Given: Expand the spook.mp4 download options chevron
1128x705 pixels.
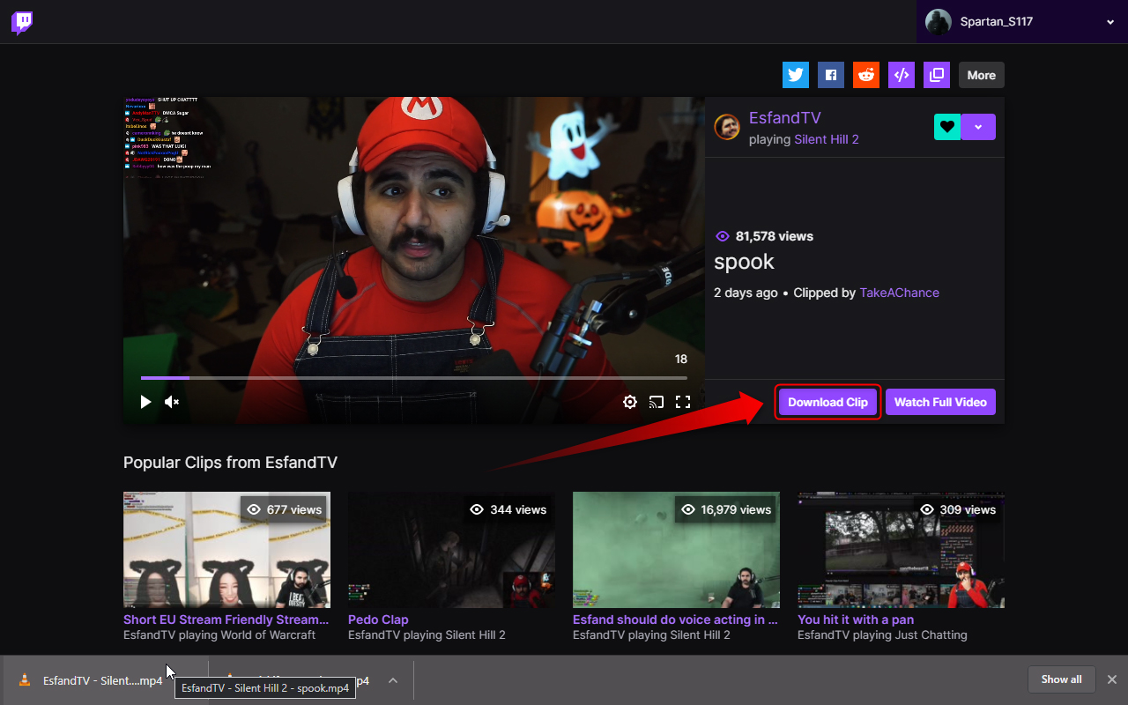Looking at the screenshot, I should pos(392,679).
